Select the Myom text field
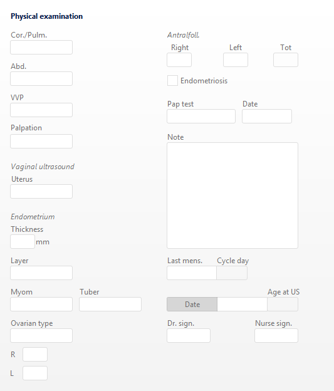 pyautogui.click(x=41, y=305)
